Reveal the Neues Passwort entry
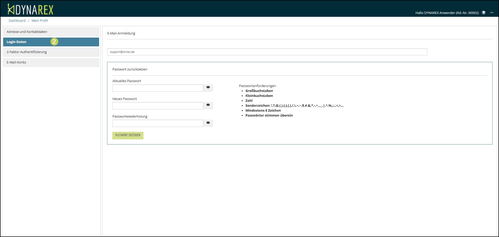Screen dimensions: 499x237 coord(208,105)
